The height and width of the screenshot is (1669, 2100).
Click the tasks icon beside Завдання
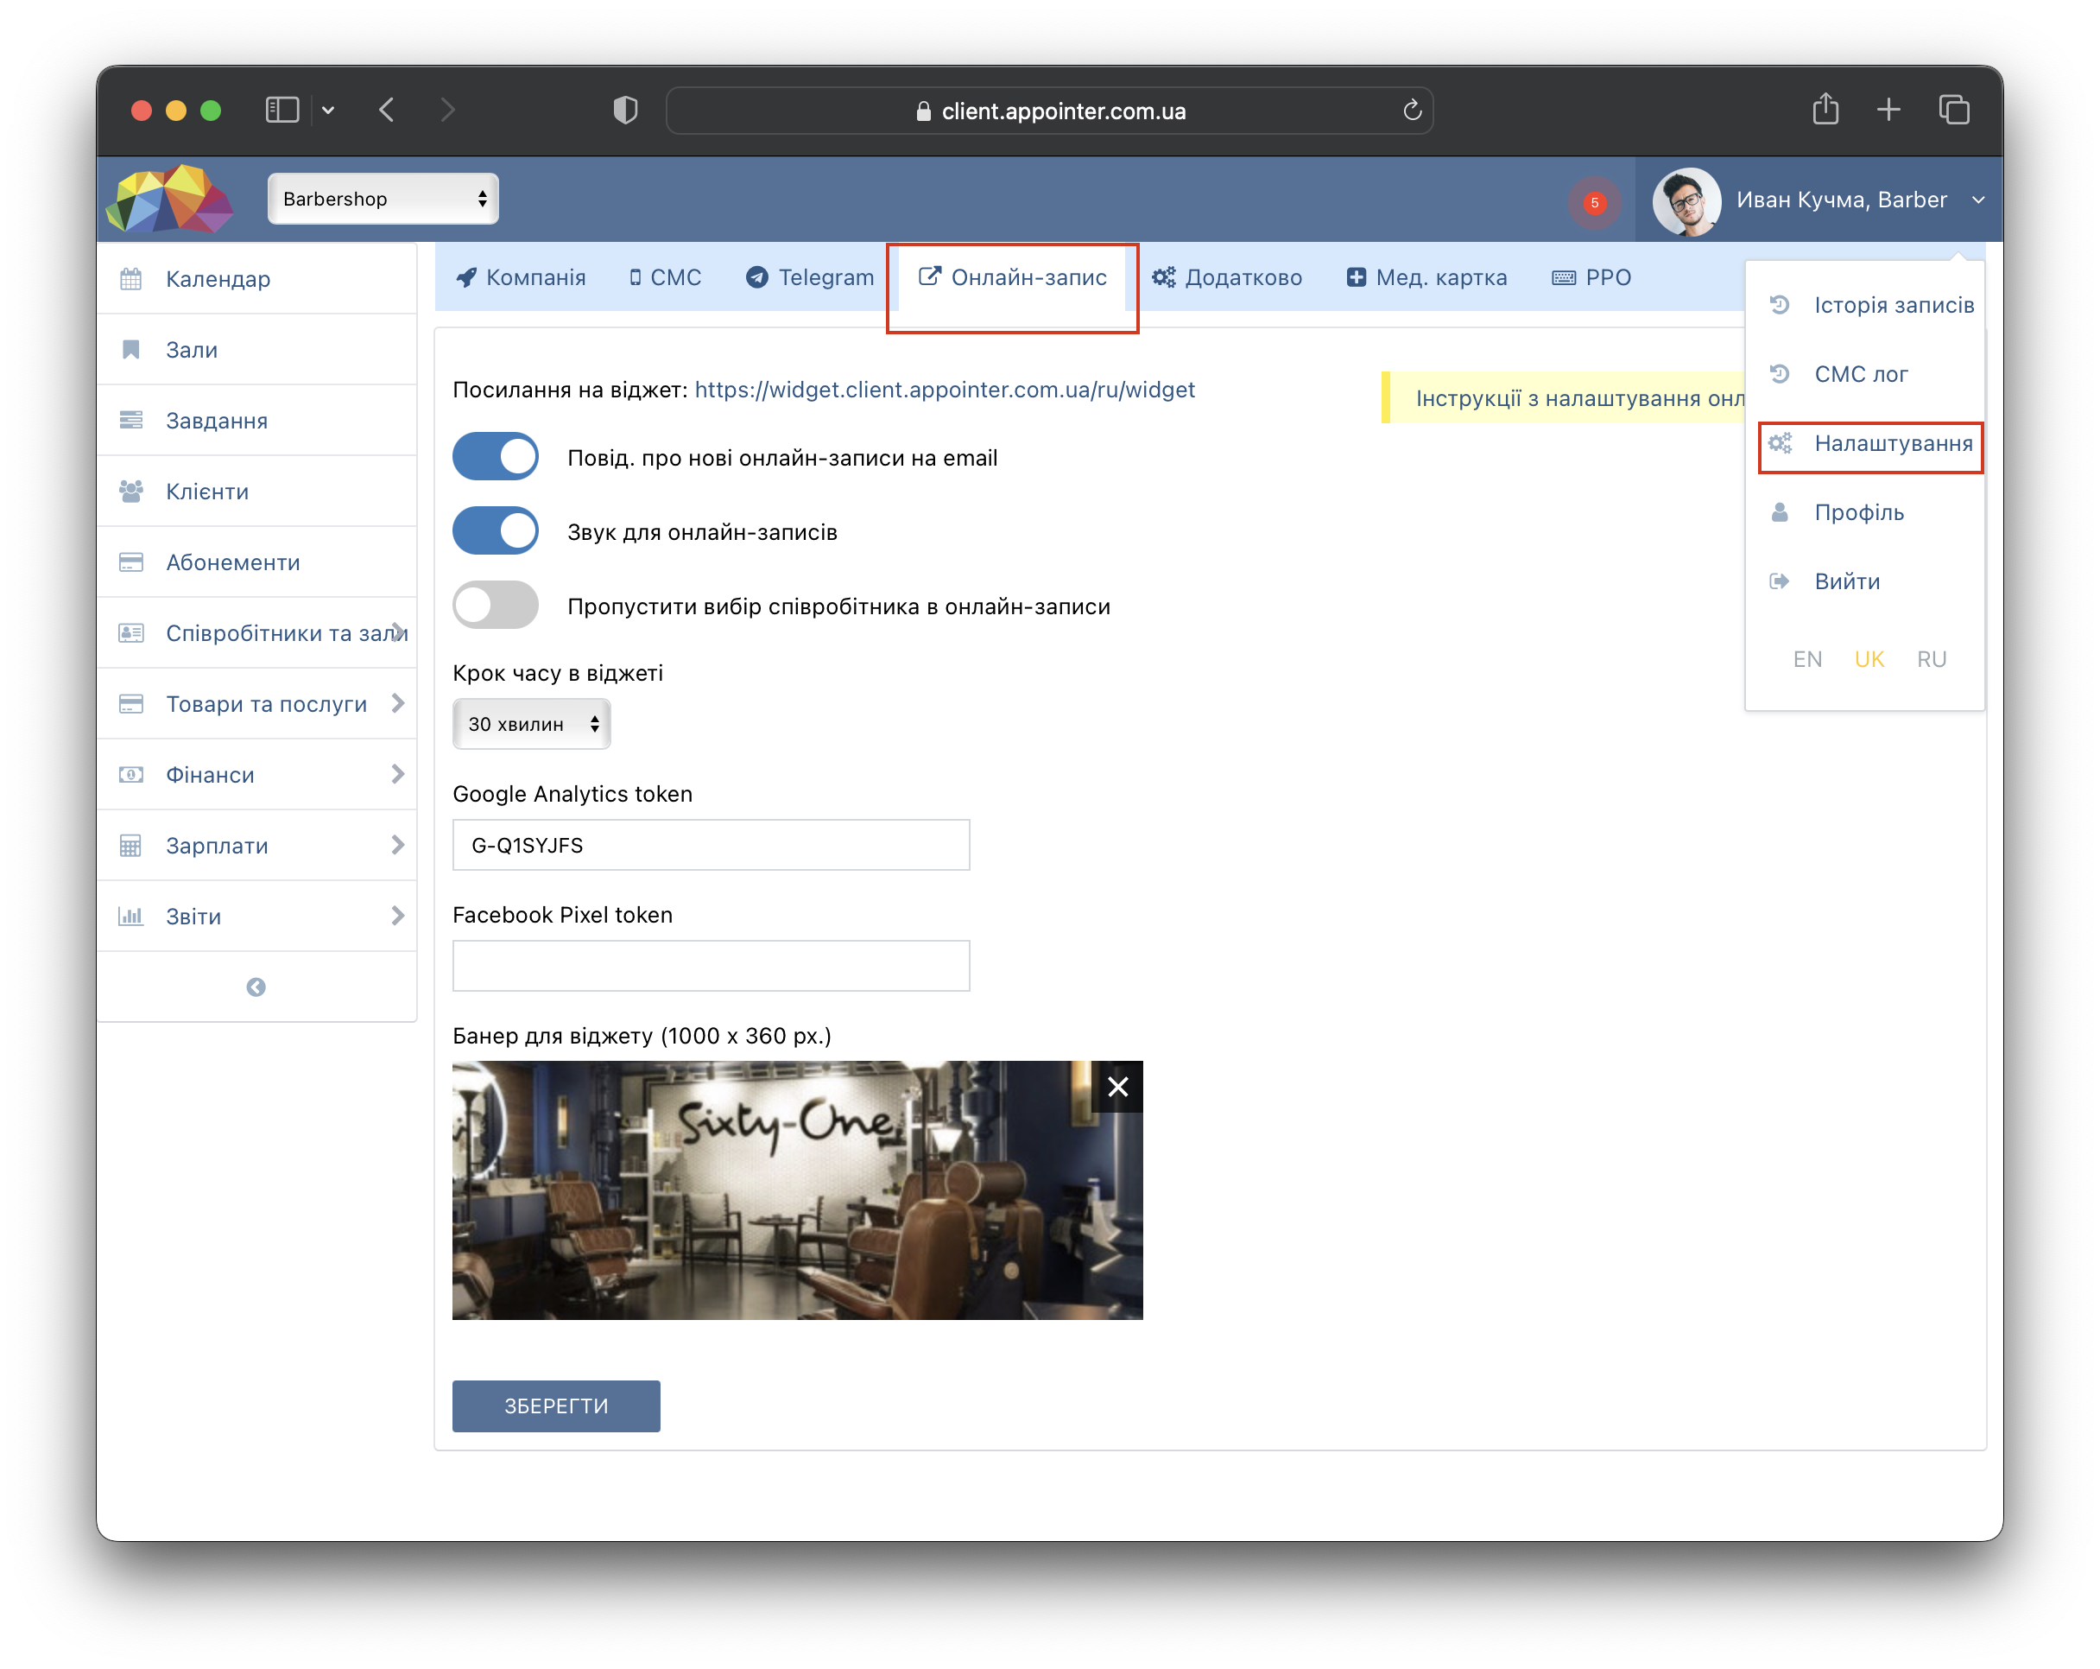point(130,421)
